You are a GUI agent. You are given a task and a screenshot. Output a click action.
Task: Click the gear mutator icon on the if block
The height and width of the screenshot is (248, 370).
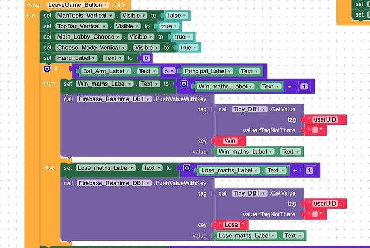(47, 69)
